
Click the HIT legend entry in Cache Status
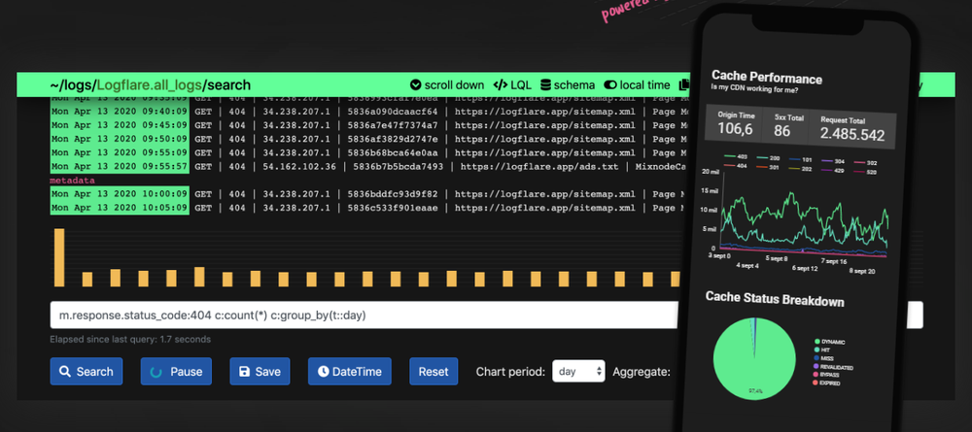822,349
